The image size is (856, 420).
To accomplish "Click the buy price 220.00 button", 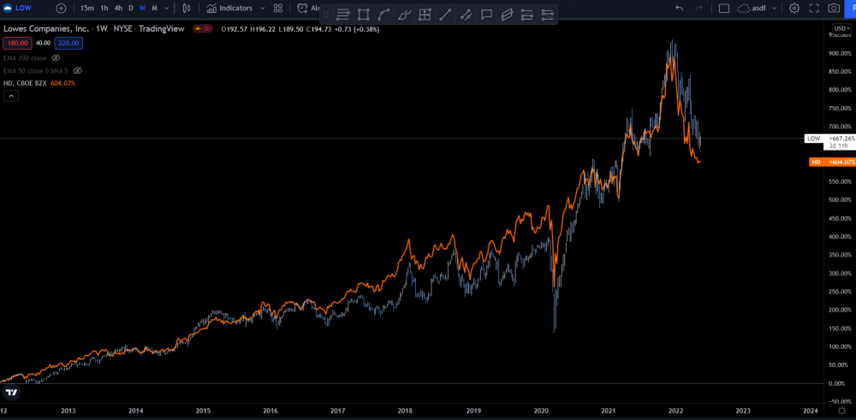I will point(68,43).
